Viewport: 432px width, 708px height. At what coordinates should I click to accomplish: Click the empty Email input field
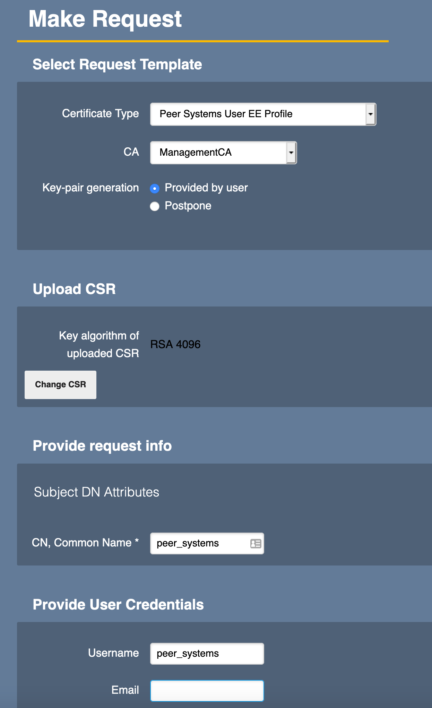207,690
